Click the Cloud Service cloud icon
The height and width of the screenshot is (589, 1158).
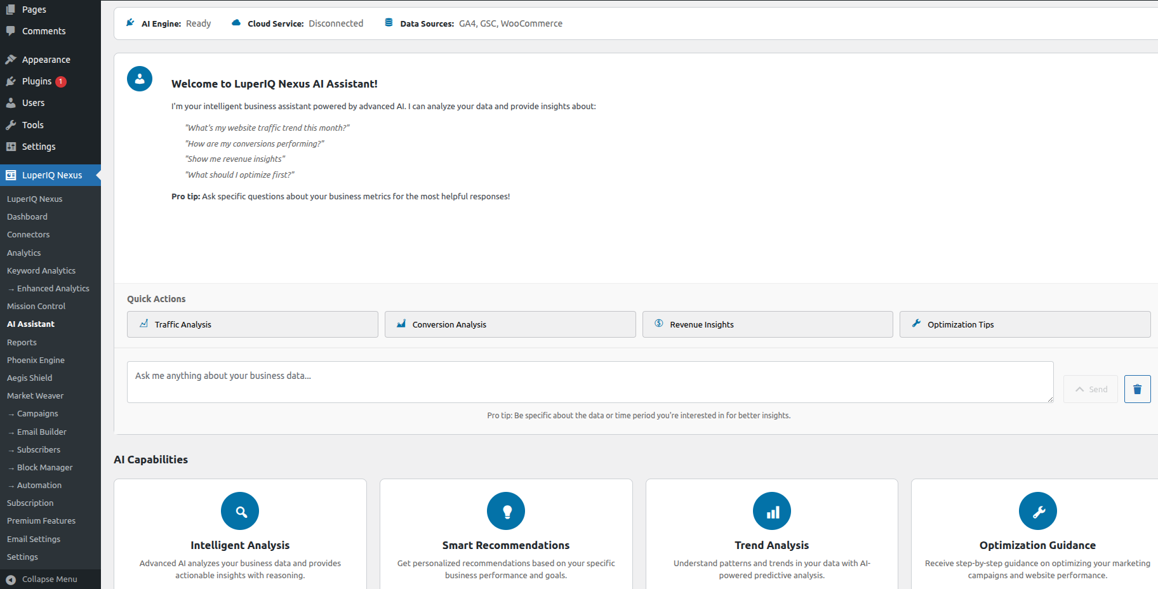pyautogui.click(x=236, y=23)
